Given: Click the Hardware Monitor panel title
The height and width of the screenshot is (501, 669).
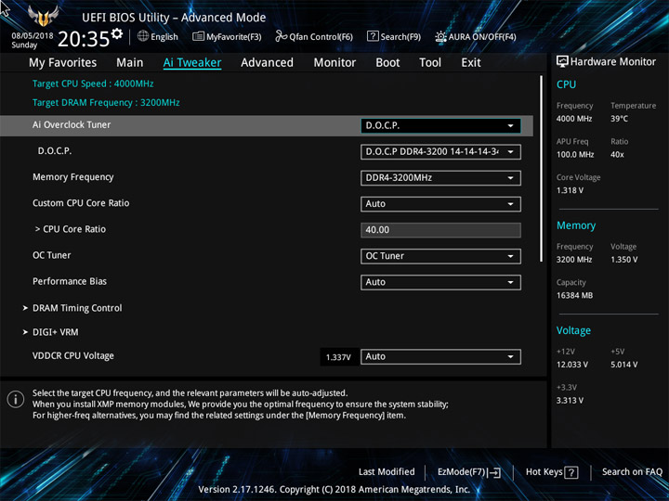Looking at the screenshot, I should coord(612,62).
